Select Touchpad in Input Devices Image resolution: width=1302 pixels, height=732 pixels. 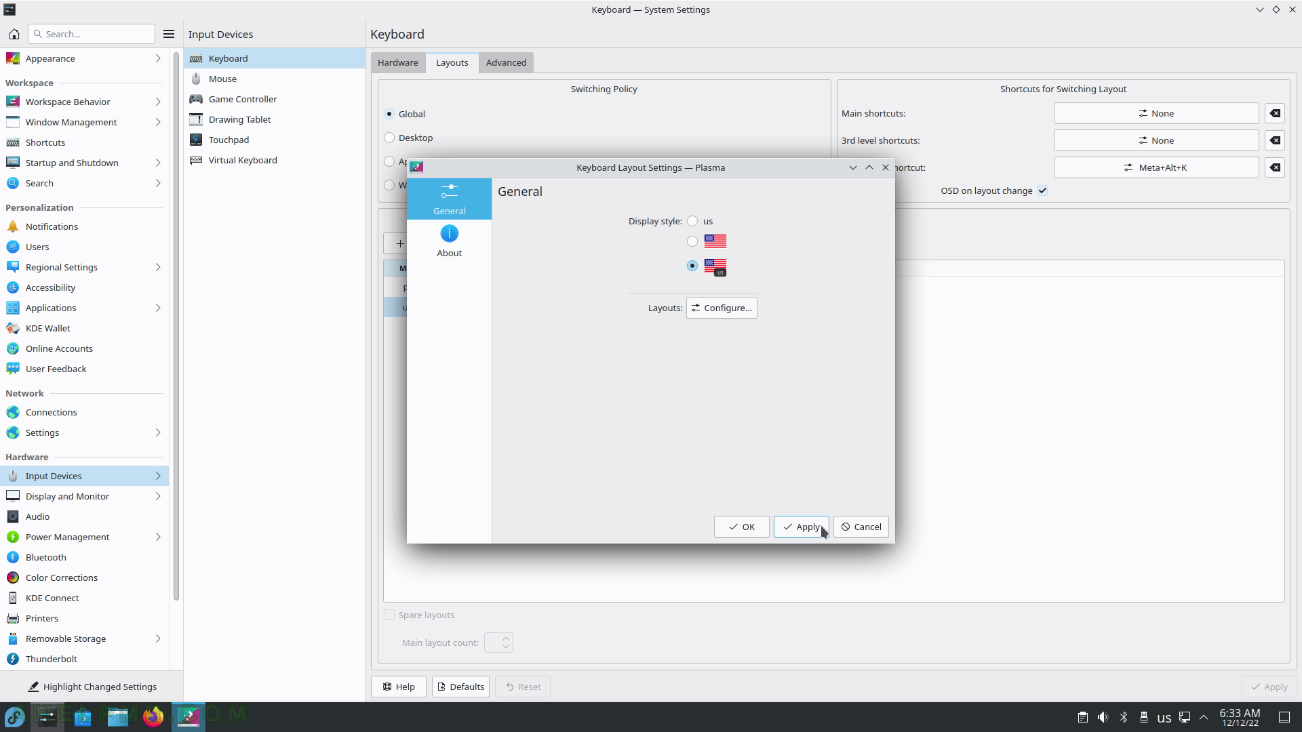[x=275, y=140]
